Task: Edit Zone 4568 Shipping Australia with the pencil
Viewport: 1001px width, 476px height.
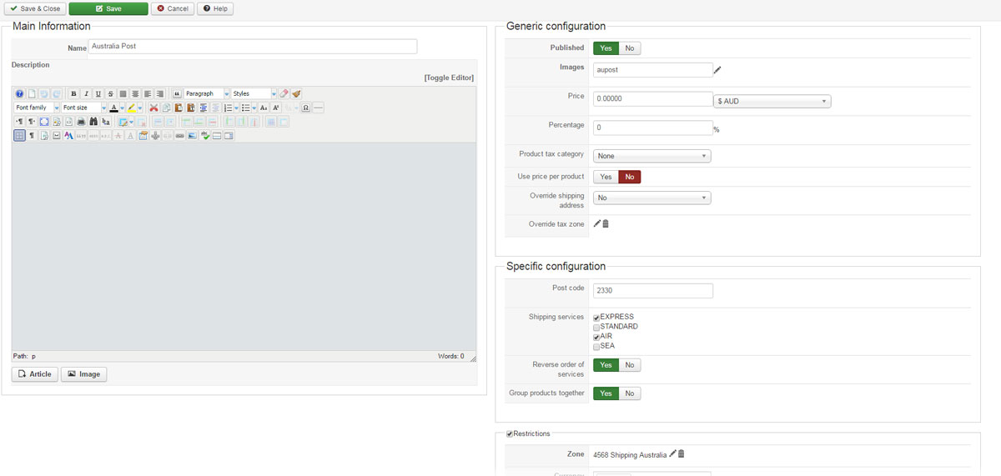Action: [672, 454]
